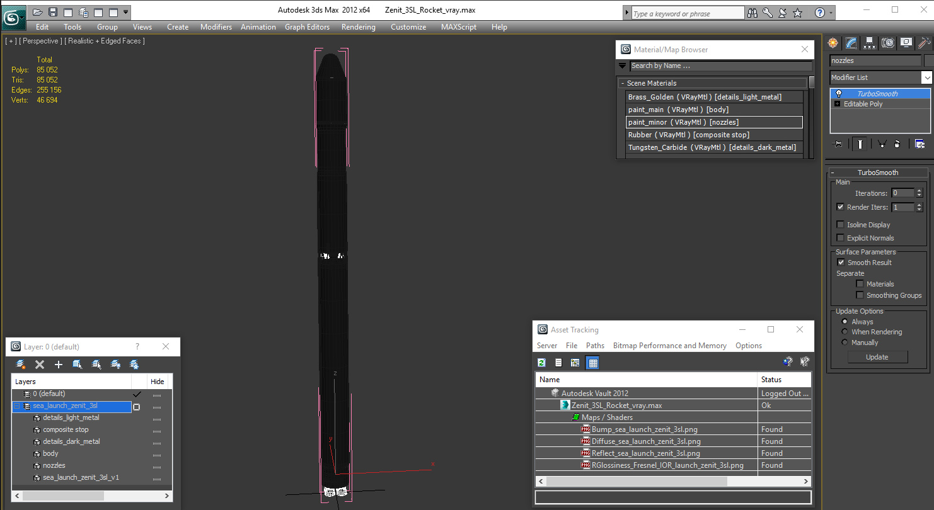
Task: Click the Search by Name field
Action: coord(720,65)
